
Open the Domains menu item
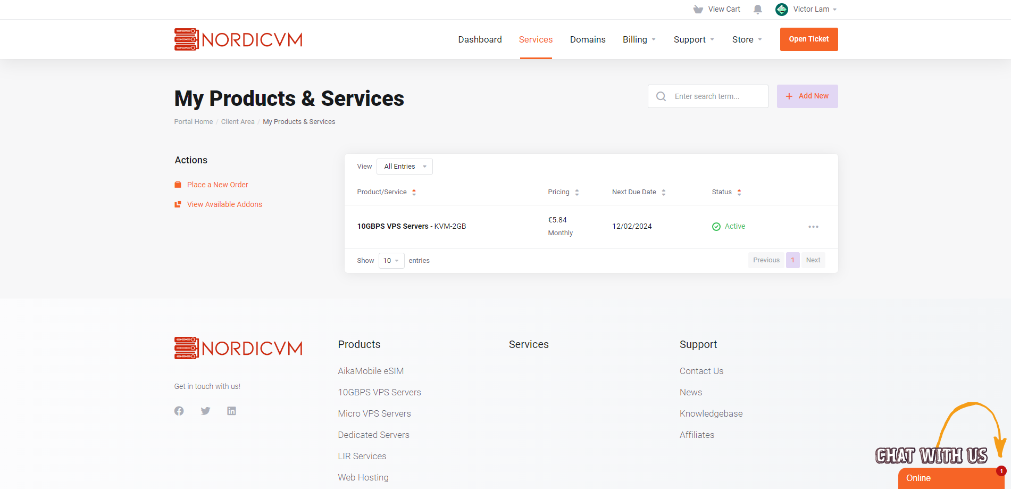tap(588, 39)
